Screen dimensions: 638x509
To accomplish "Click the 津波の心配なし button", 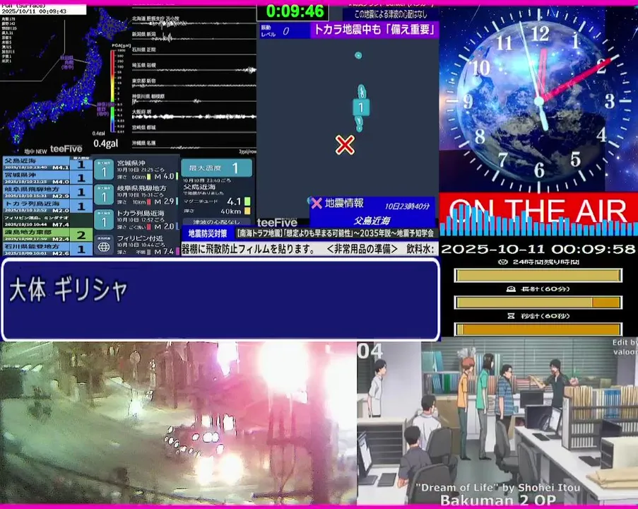I will pyautogui.click(x=216, y=222).
